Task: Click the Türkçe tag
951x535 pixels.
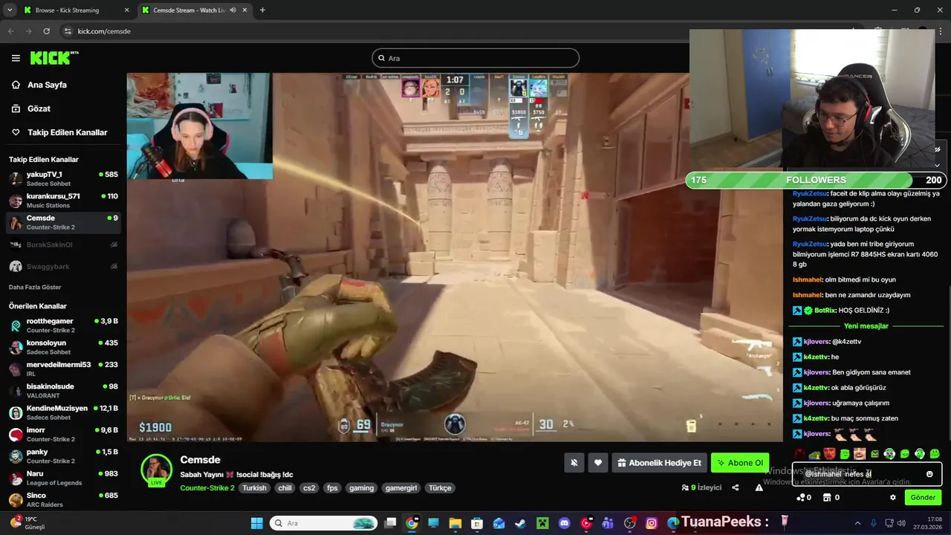Action: (x=440, y=488)
